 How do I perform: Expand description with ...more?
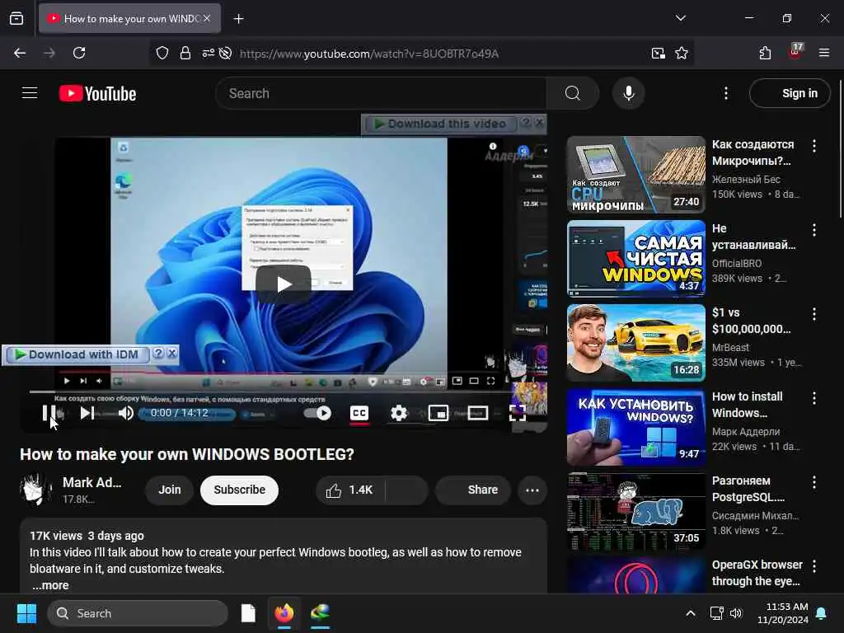pos(50,585)
